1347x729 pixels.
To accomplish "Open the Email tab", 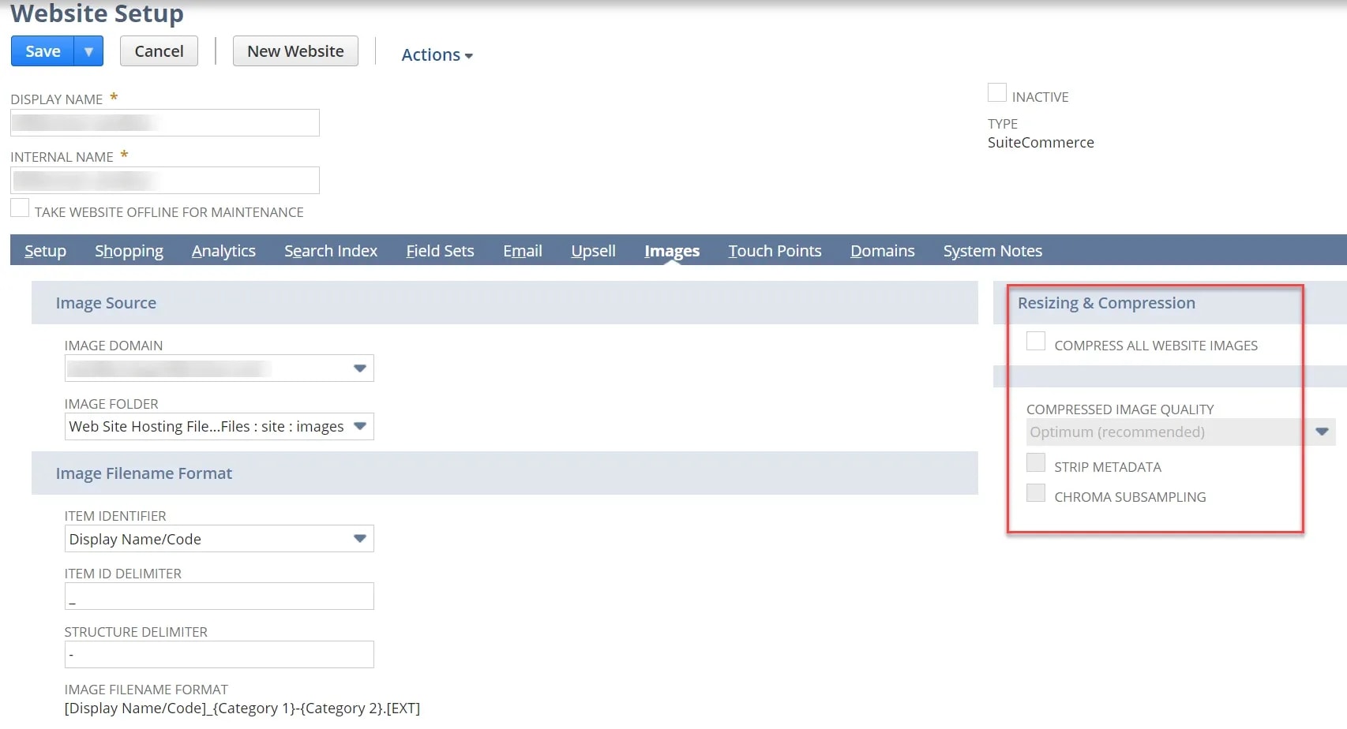I will coord(523,251).
